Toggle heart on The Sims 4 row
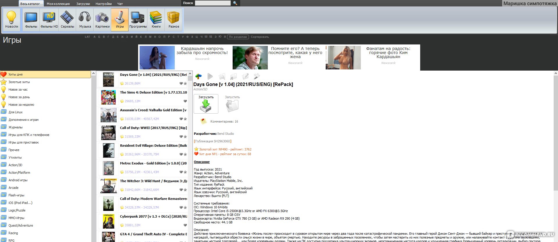Image resolution: width=558 pixels, height=242 pixels. pyautogui.click(x=185, y=101)
